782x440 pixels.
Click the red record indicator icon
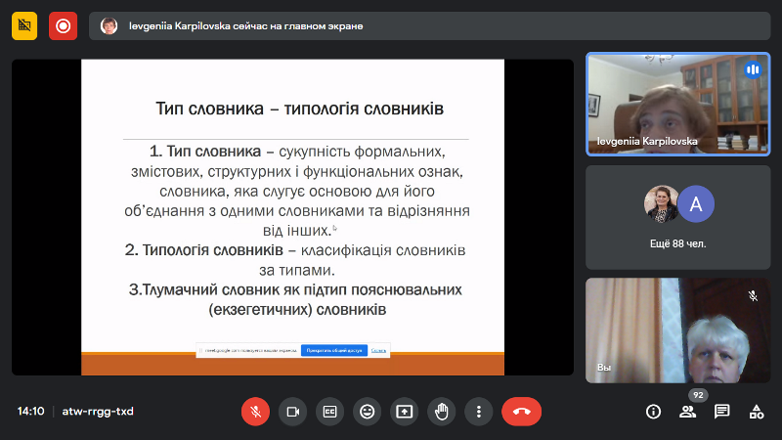click(64, 26)
